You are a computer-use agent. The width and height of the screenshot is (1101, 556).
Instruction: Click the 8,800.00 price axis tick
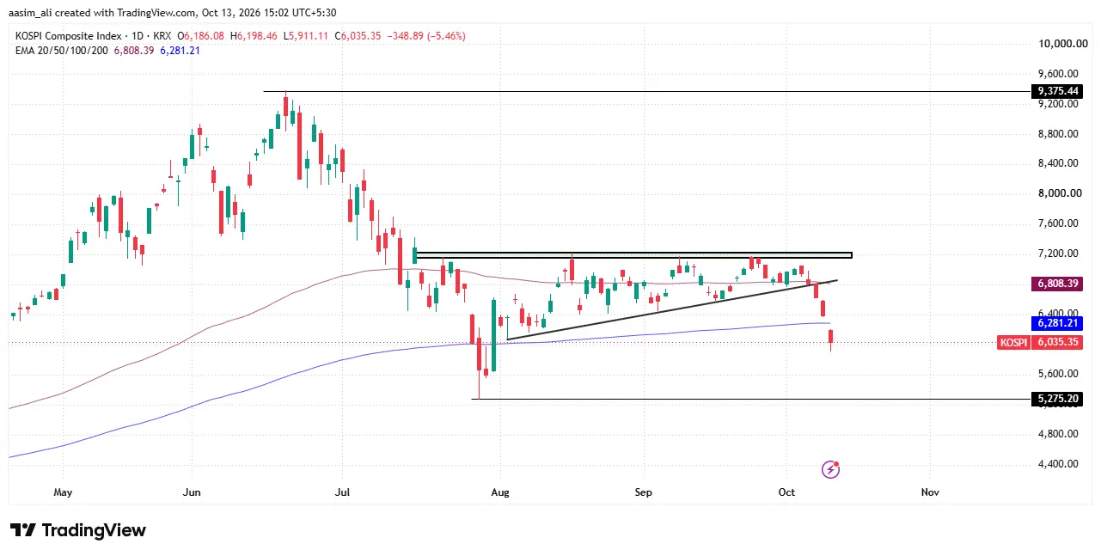[1058, 133]
